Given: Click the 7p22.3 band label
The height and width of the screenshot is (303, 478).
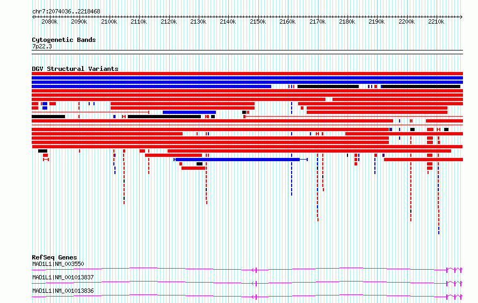Looking at the screenshot, I should (42, 46).
